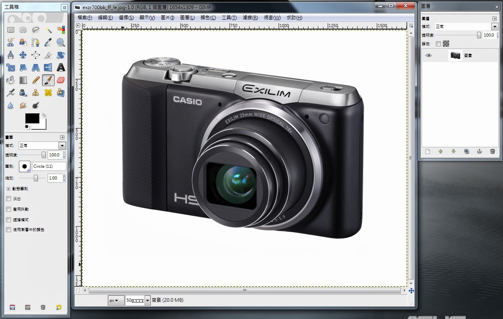Select the Crop tool
Image resolution: width=503 pixels, height=319 pixels.
(48, 55)
